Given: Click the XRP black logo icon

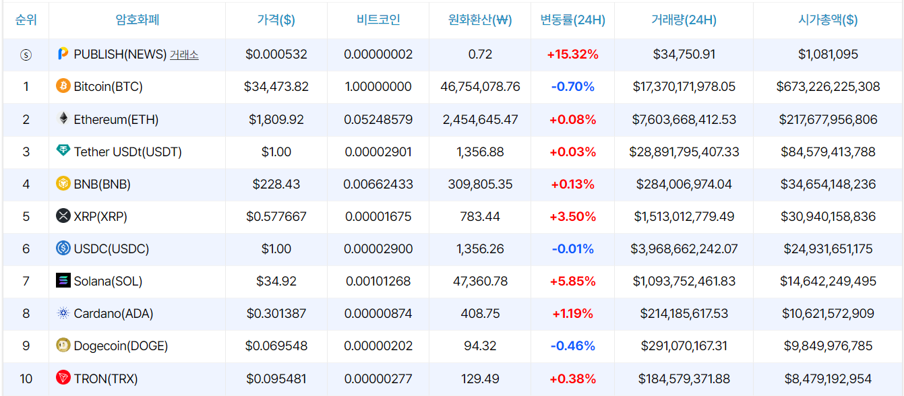Looking at the screenshot, I should 63,216.
